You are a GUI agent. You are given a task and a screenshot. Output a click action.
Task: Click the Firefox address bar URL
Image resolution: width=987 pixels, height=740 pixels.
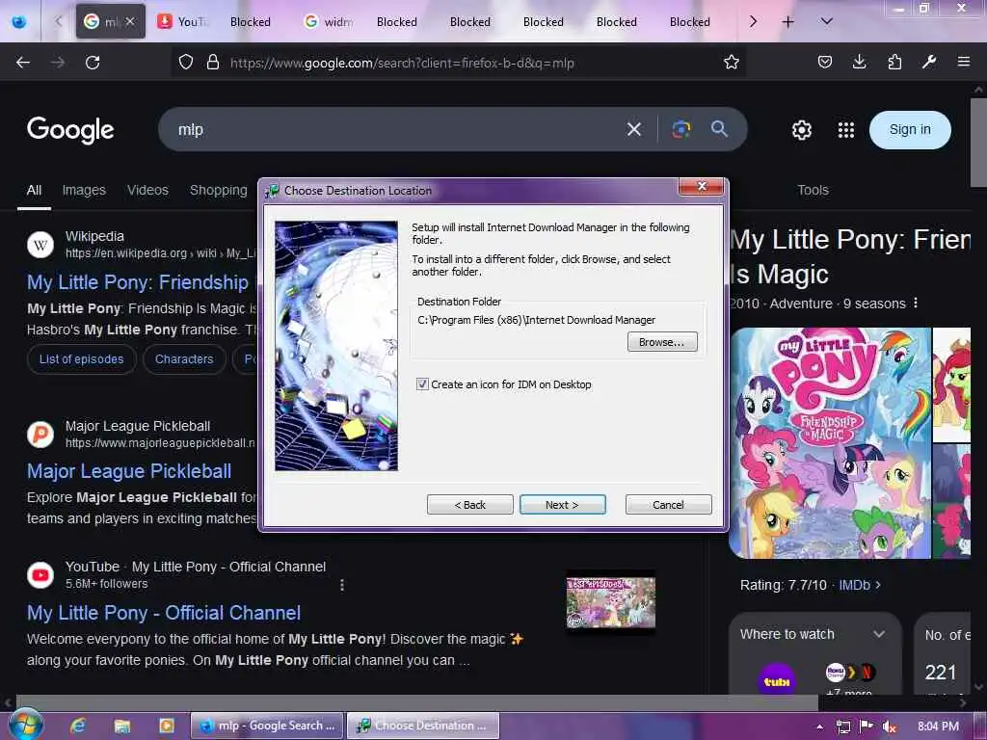(402, 63)
